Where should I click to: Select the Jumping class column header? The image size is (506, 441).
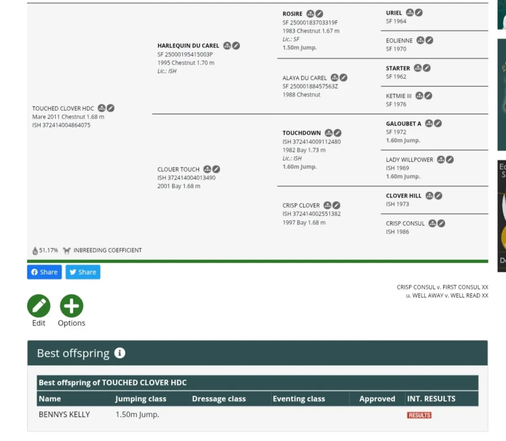point(141,399)
